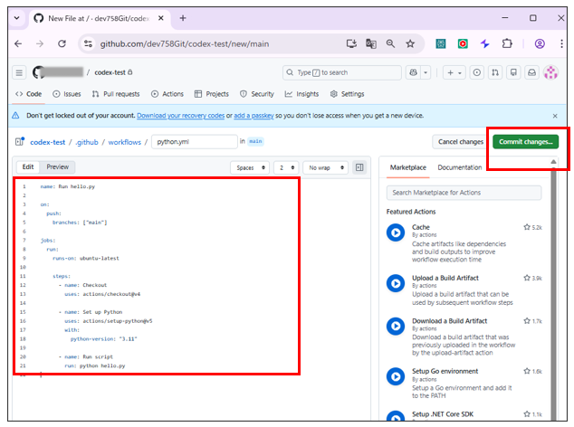Open the issues icon in header
This screenshot has height=427, width=574.
[x=476, y=72]
